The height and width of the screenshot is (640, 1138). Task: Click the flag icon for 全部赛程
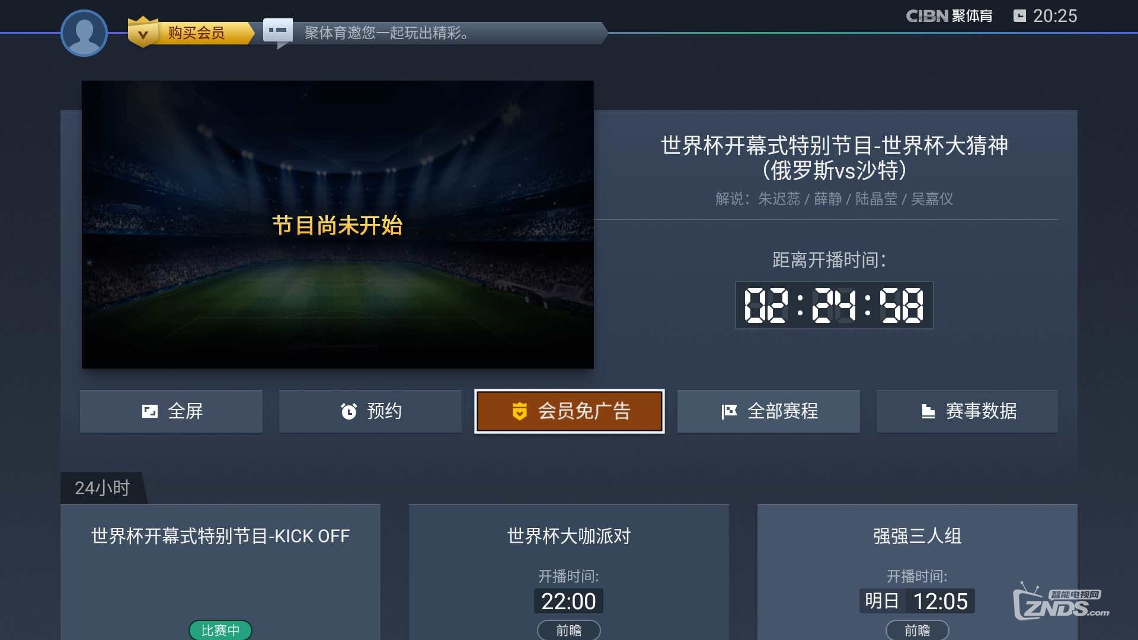(729, 411)
